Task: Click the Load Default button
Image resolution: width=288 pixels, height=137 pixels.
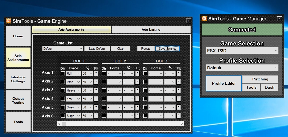Action: [x=97, y=49]
